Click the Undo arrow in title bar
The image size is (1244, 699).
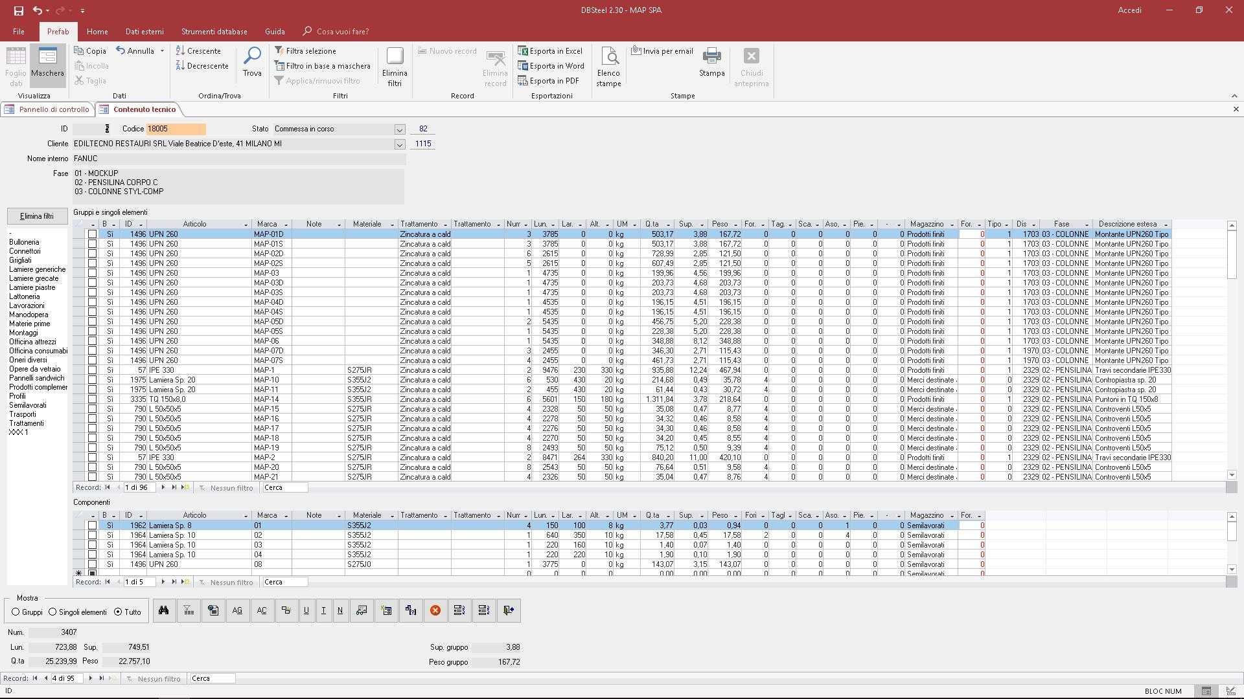pyautogui.click(x=38, y=10)
